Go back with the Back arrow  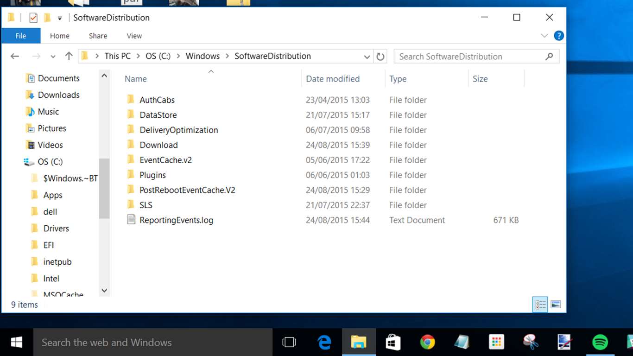tap(15, 56)
